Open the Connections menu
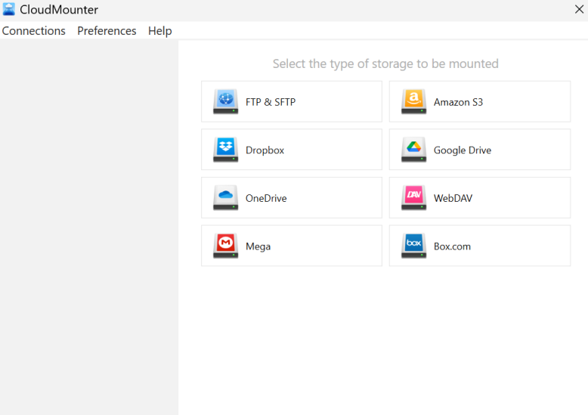The width and height of the screenshot is (588, 415). [34, 31]
